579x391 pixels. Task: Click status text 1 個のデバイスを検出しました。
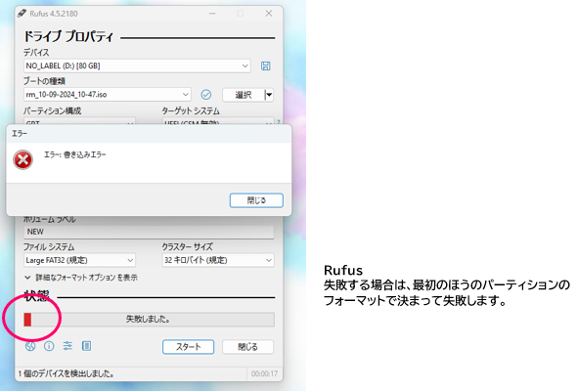67,374
